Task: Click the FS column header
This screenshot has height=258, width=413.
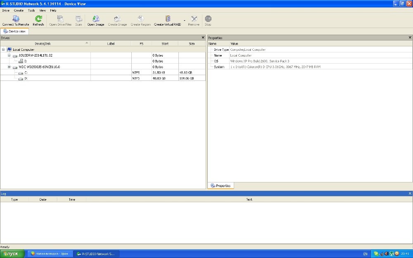Action: pyautogui.click(x=141, y=43)
